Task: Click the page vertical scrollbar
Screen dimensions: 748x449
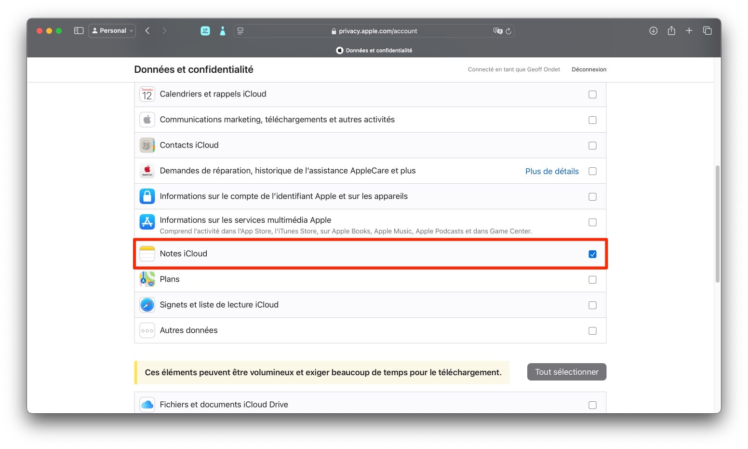Action: (x=717, y=224)
